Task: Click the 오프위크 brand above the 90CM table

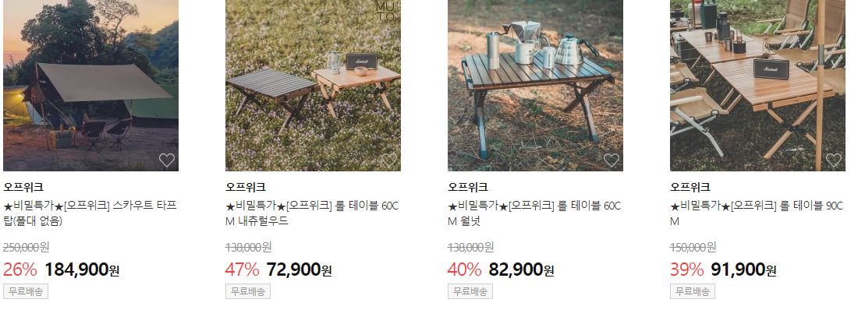Action: [x=690, y=187]
